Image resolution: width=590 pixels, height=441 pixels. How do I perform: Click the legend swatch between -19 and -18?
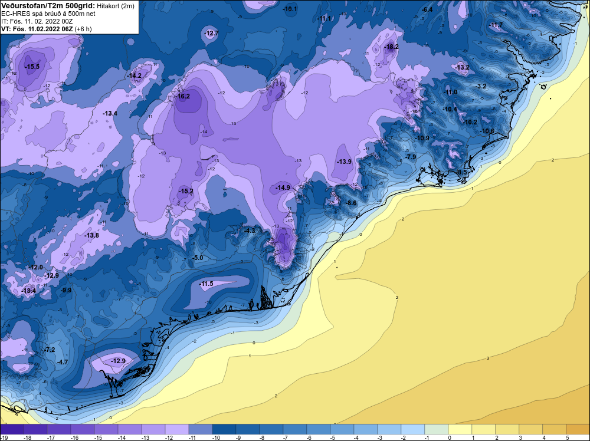pyautogui.click(x=12, y=429)
